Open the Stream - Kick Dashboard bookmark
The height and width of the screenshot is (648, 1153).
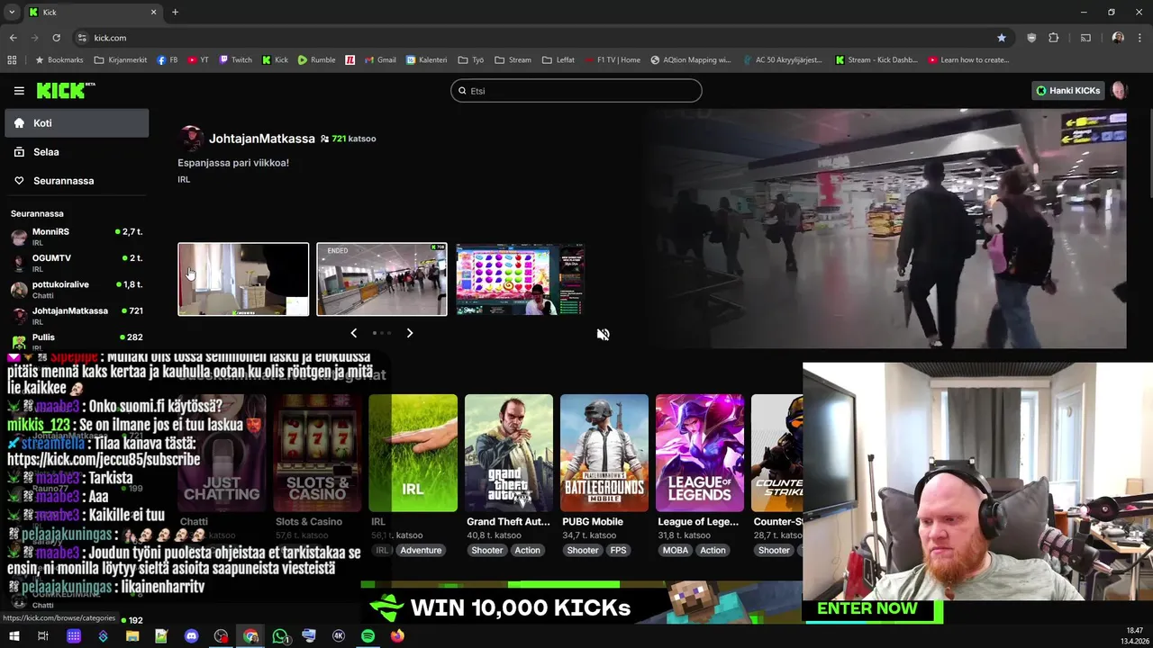(x=876, y=60)
